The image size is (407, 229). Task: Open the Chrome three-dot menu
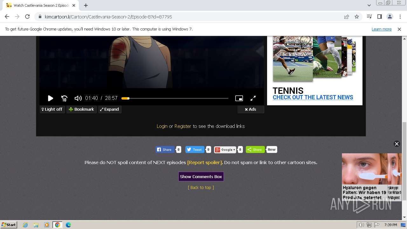pyautogui.click(x=400, y=17)
